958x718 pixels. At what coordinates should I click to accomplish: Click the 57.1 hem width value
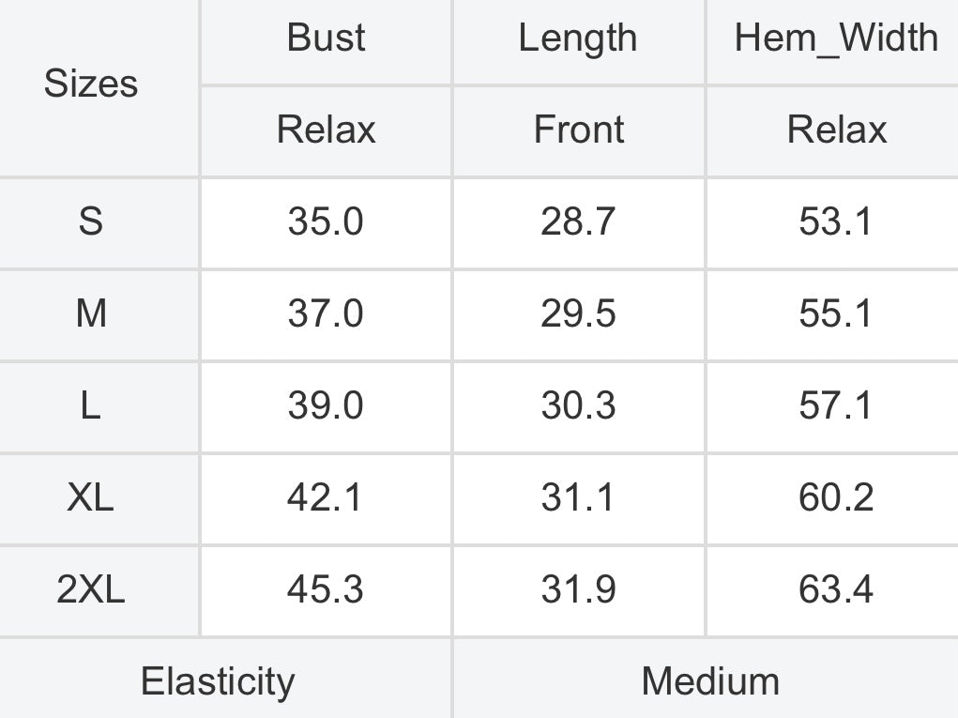836,405
